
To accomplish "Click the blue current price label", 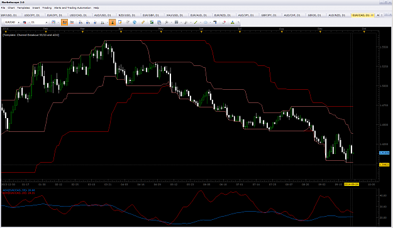I will pos(384,153).
